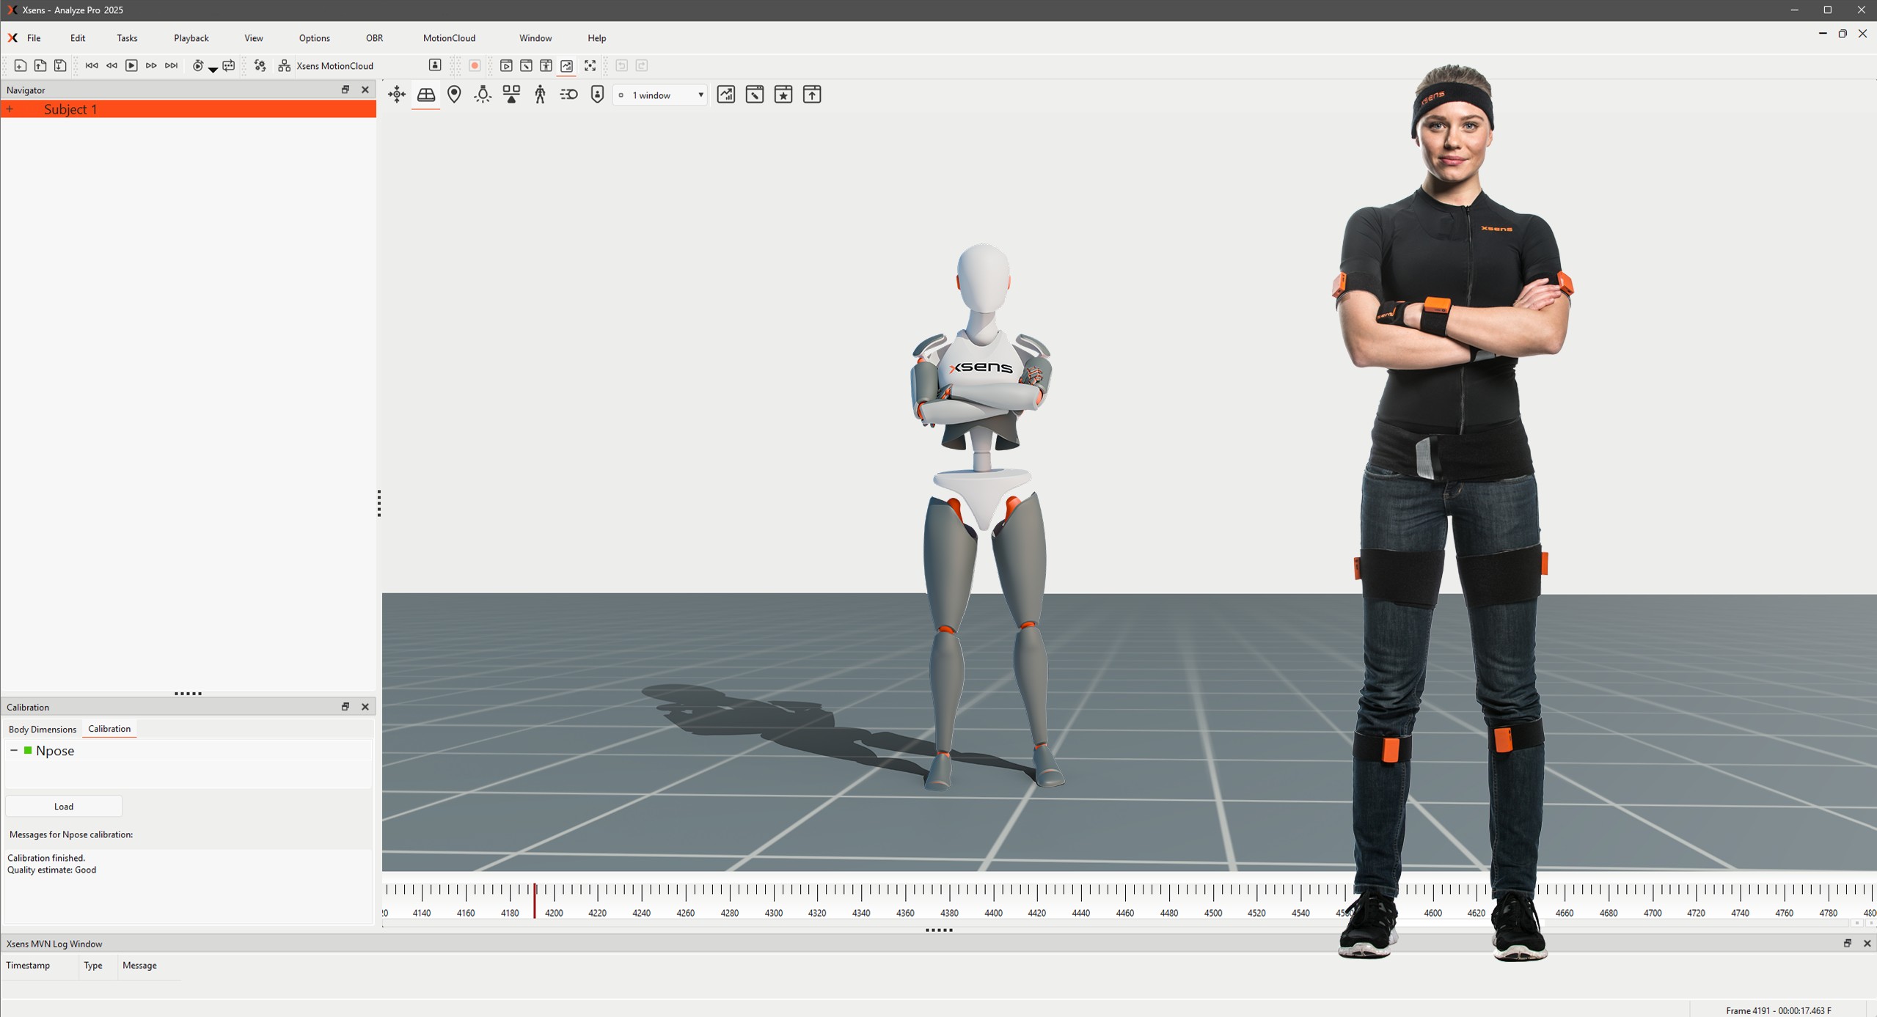The width and height of the screenshot is (1877, 1017).
Task: Open the Help menu
Action: coord(597,38)
